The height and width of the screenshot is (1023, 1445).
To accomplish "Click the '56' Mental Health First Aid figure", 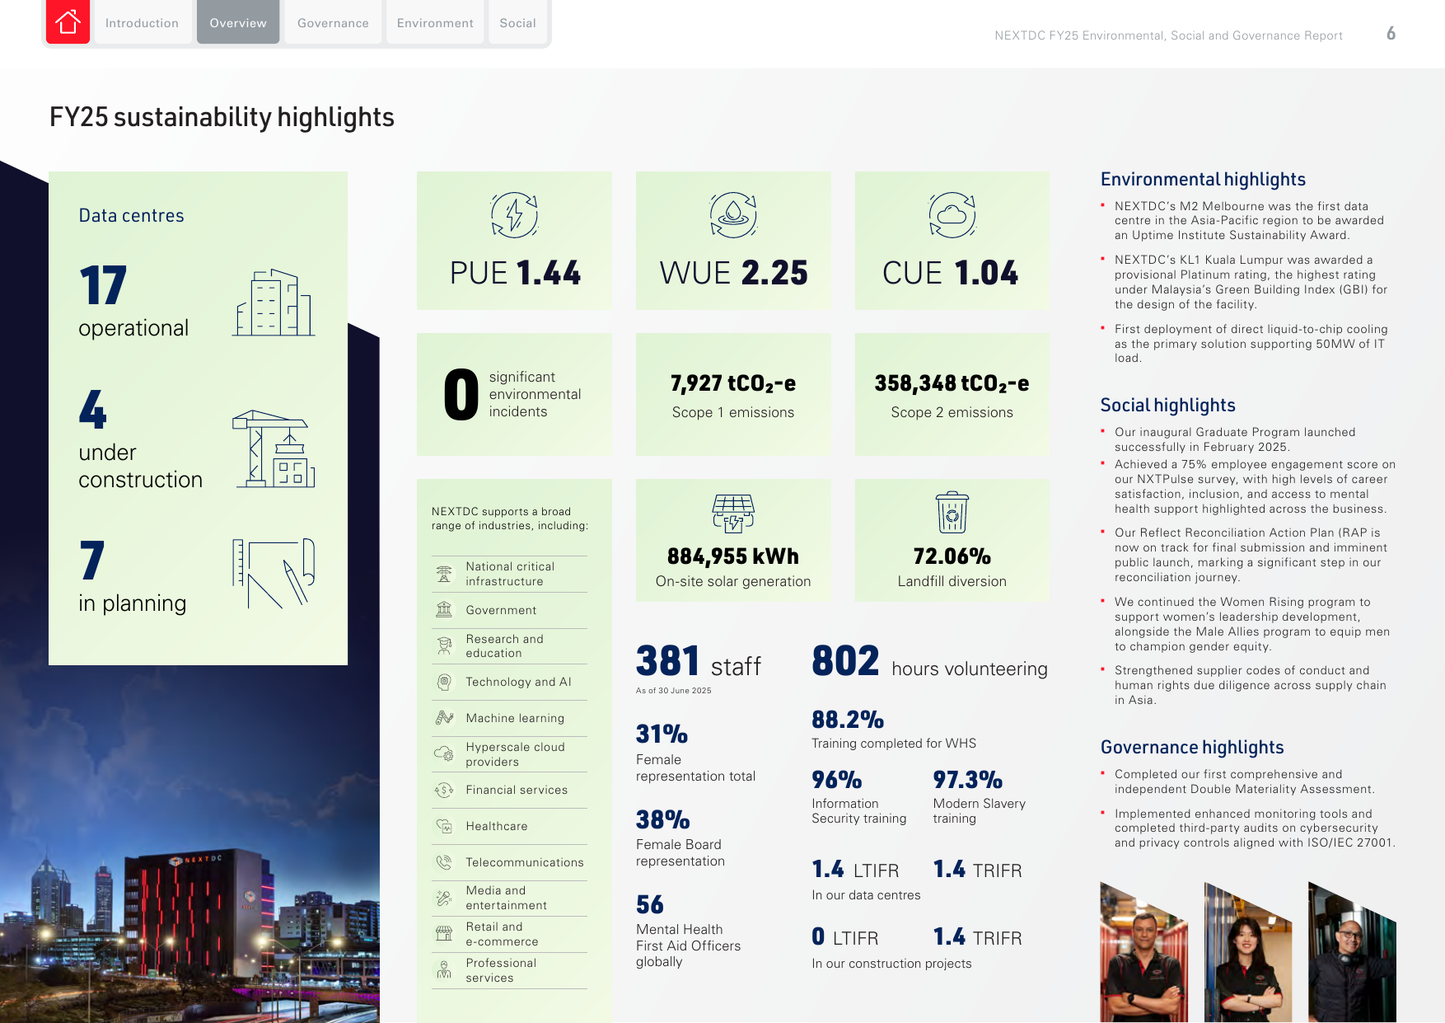I will point(650,905).
